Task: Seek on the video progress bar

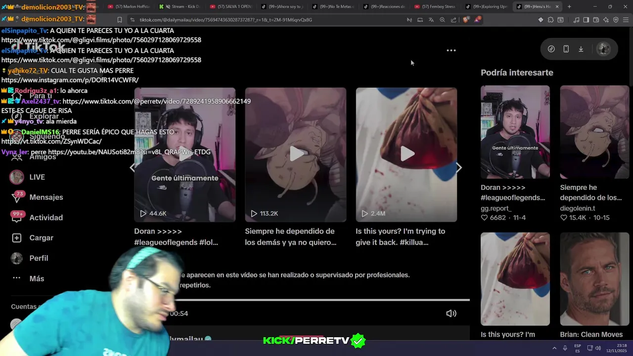Action: [x=321, y=300]
